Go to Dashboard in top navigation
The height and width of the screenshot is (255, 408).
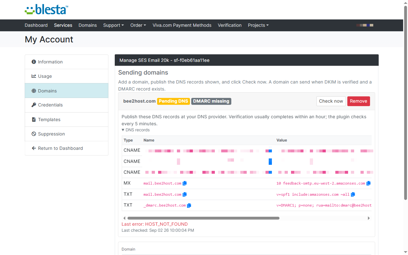[36, 25]
